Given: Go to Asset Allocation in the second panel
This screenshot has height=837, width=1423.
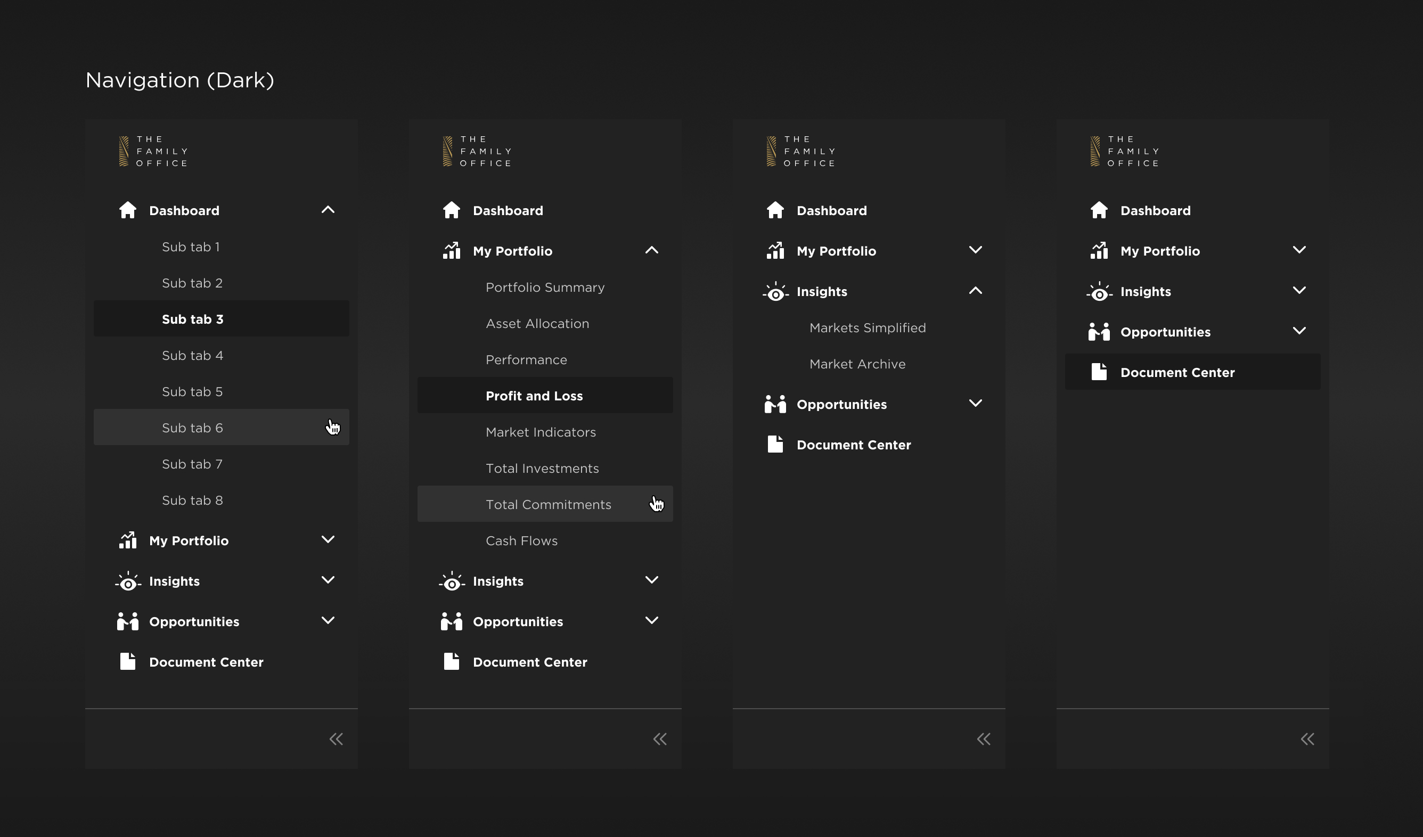Looking at the screenshot, I should pos(537,323).
